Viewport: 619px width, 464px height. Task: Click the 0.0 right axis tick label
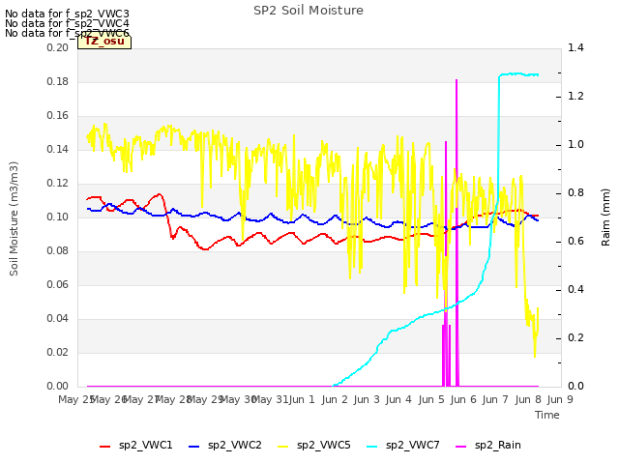[575, 387]
